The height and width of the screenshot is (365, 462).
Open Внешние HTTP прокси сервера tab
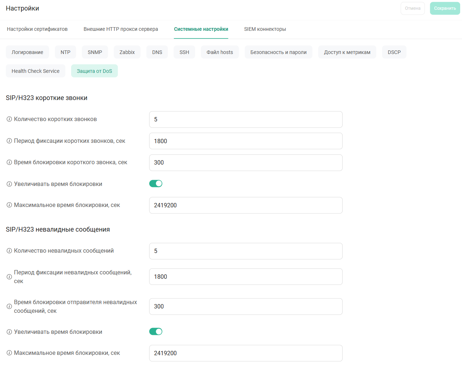click(120, 29)
